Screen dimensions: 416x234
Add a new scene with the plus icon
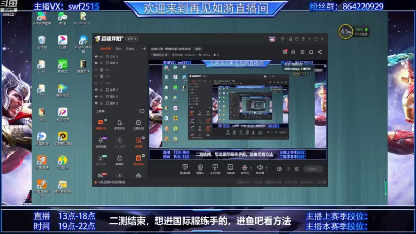[x=144, y=49]
